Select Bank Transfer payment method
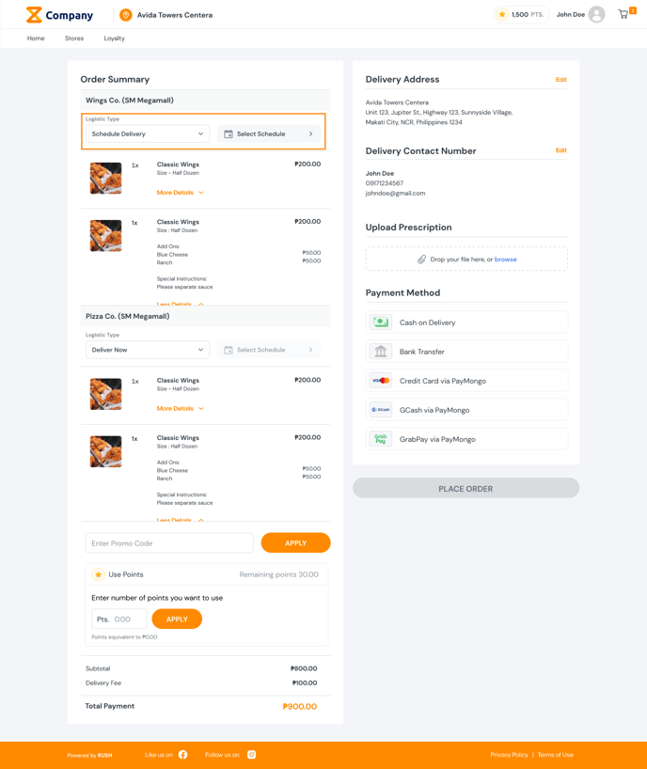The image size is (647, 769). (466, 353)
